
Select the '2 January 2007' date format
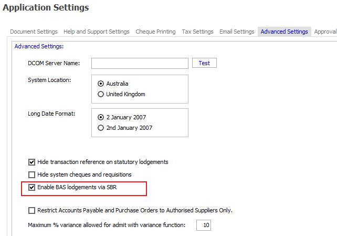(x=101, y=117)
